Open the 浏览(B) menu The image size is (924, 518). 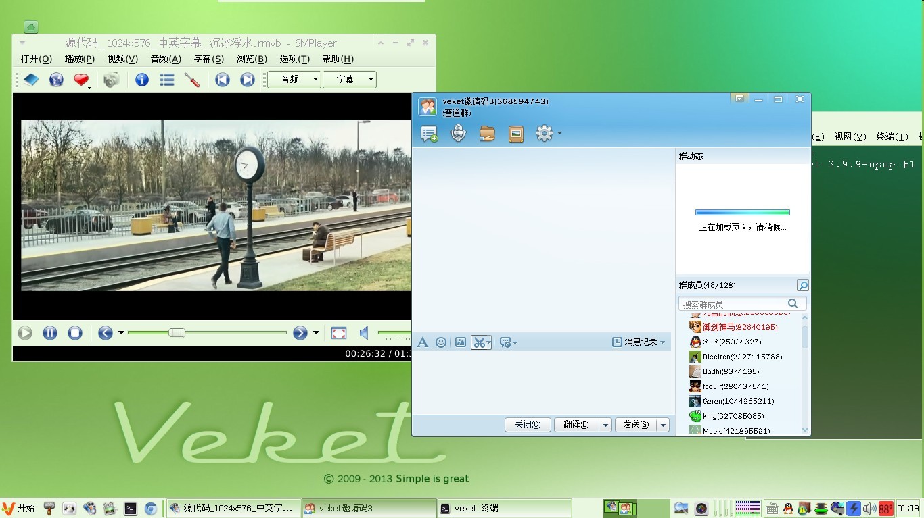click(252, 59)
